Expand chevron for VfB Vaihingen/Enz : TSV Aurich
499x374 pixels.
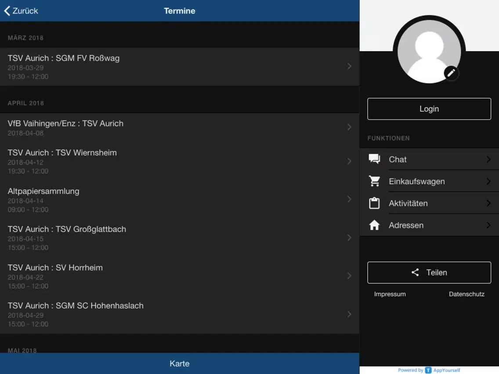click(x=349, y=127)
